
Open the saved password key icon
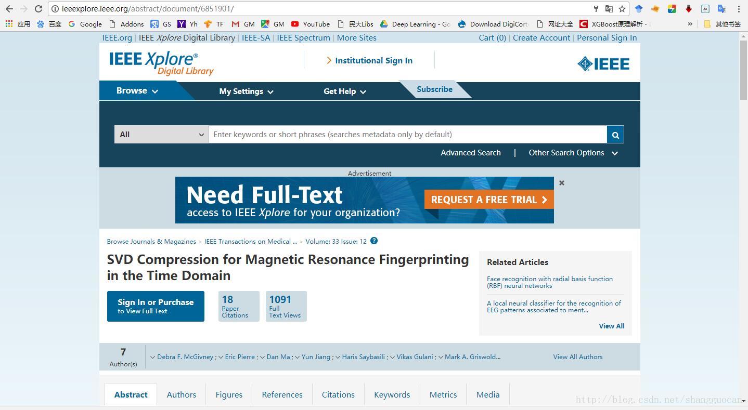596,9
